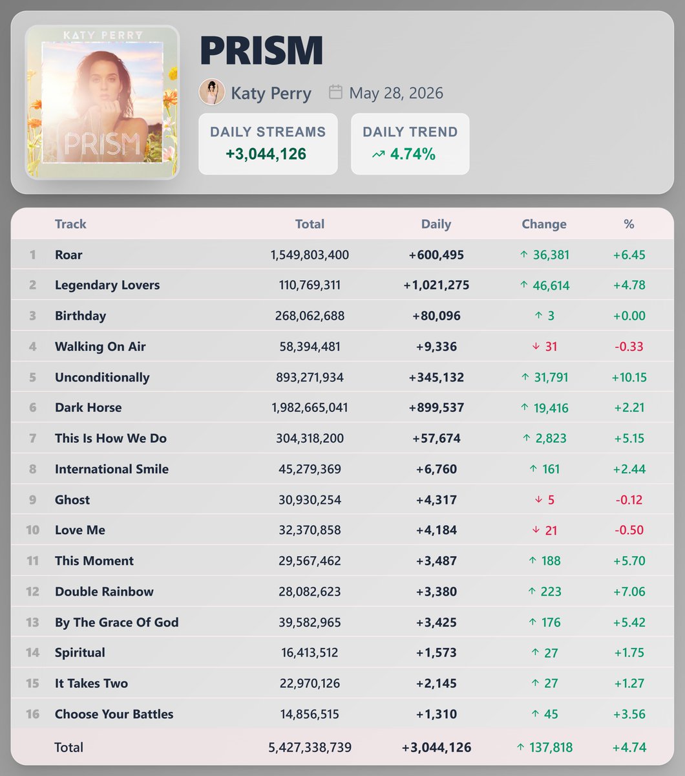
Task: Click the +10.15 percent value
Action: coord(629,377)
